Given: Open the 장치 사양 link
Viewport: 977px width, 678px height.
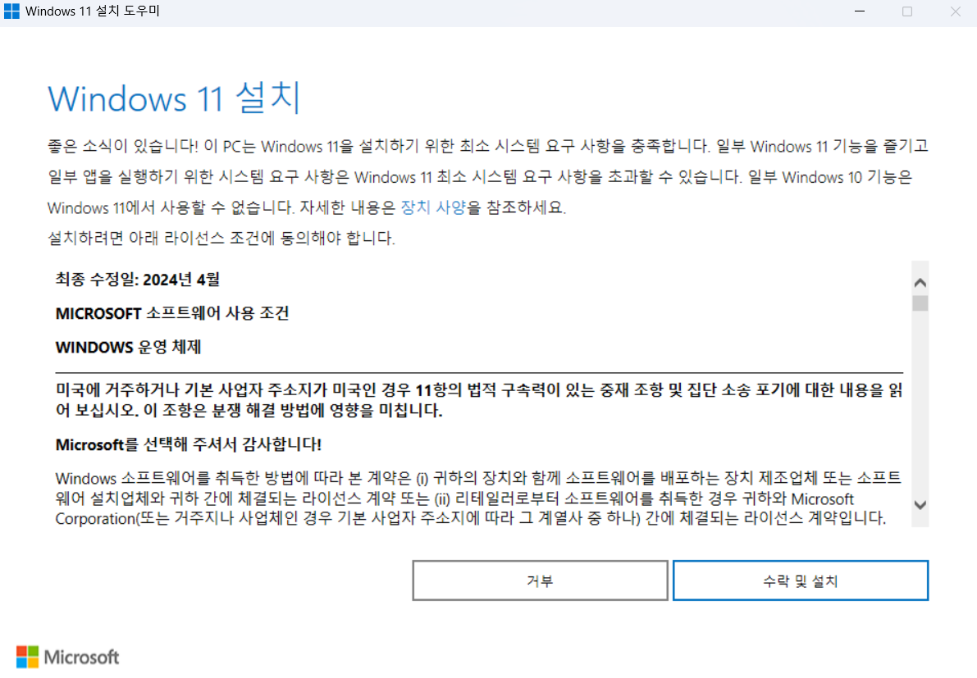Looking at the screenshot, I should click(x=433, y=207).
